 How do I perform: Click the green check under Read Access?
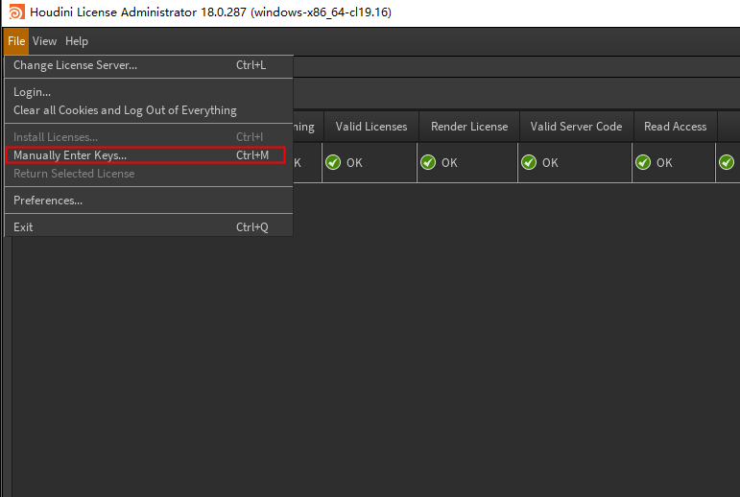coord(643,162)
